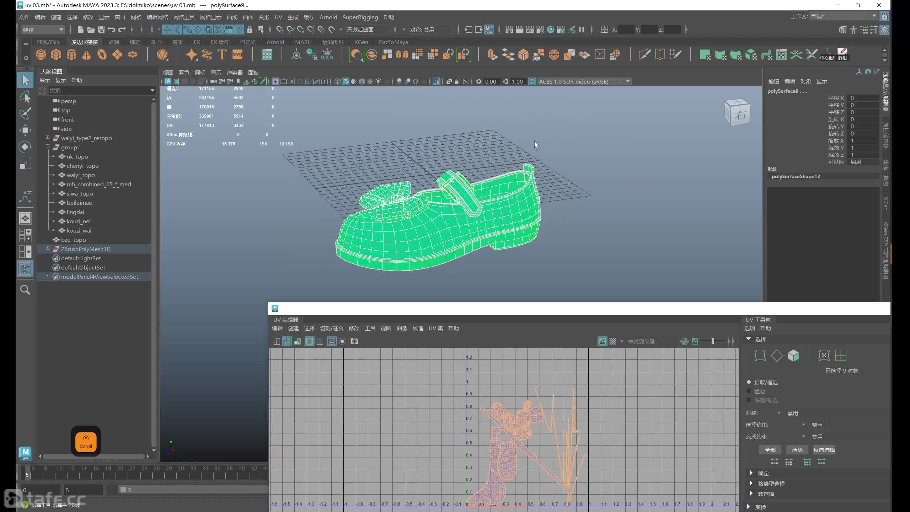
Task: Open the 建模 menu set dropdown
Action: (43, 30)
